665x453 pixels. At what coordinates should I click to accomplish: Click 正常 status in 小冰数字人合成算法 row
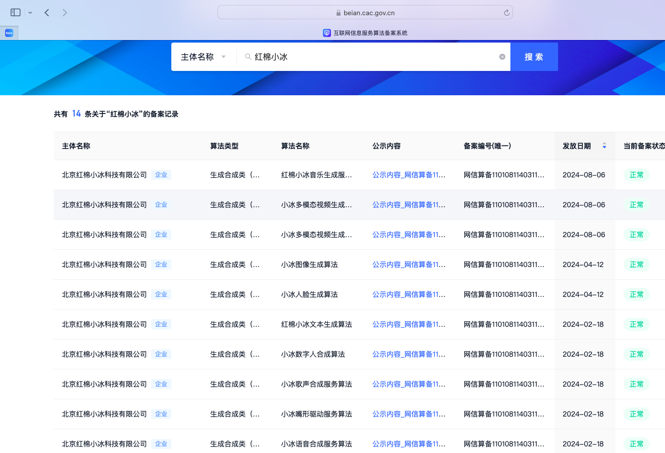[x=637, y=354]
